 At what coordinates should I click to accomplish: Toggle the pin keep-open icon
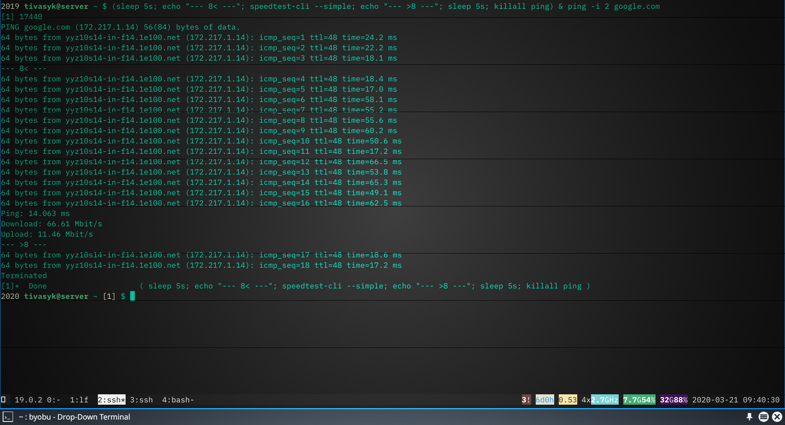pyautogui.click(x=749, y=417)
